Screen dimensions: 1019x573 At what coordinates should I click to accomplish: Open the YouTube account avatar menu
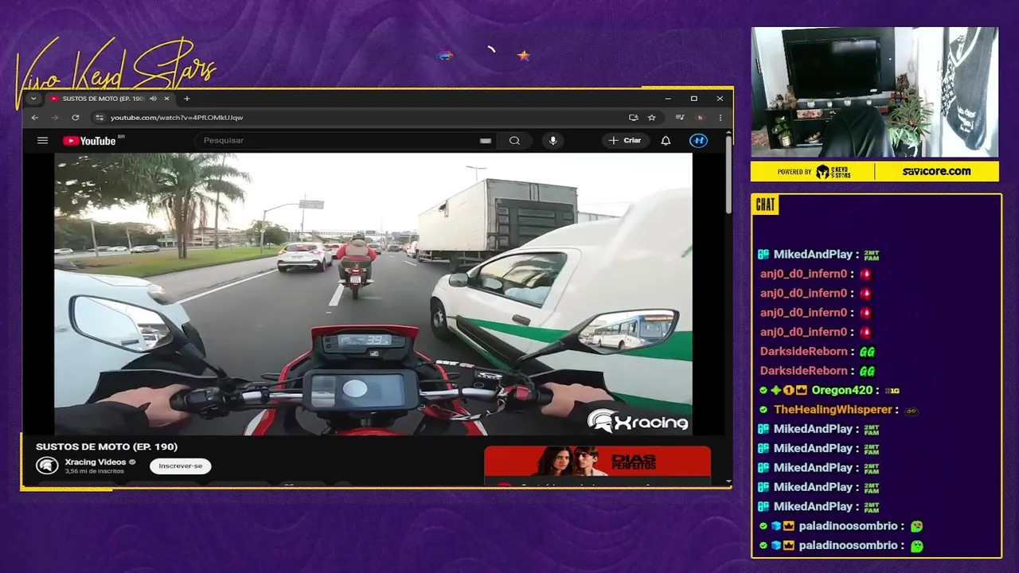pos(698,141)
